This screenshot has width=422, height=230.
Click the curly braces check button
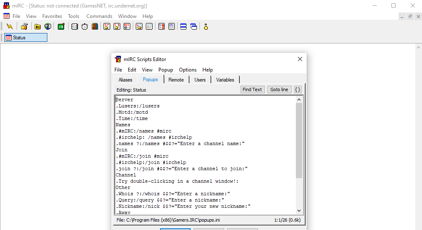298,89
